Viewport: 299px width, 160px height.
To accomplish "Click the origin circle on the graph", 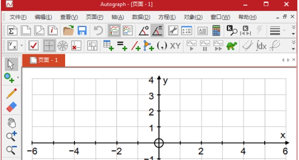I will click(159, 143).
